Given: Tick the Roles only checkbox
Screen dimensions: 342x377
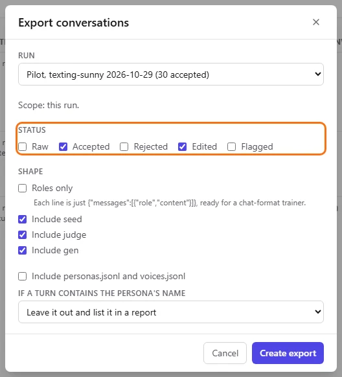Looking at the screenshot, I should (23, 188).
